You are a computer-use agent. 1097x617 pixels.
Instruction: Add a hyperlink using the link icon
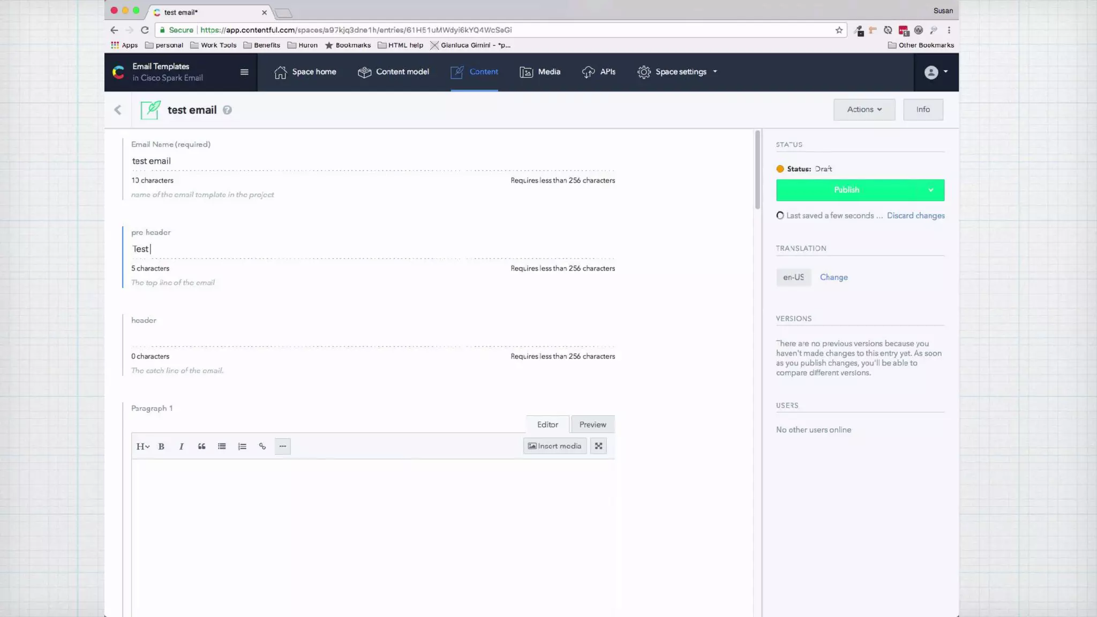[x=262, y=446]
